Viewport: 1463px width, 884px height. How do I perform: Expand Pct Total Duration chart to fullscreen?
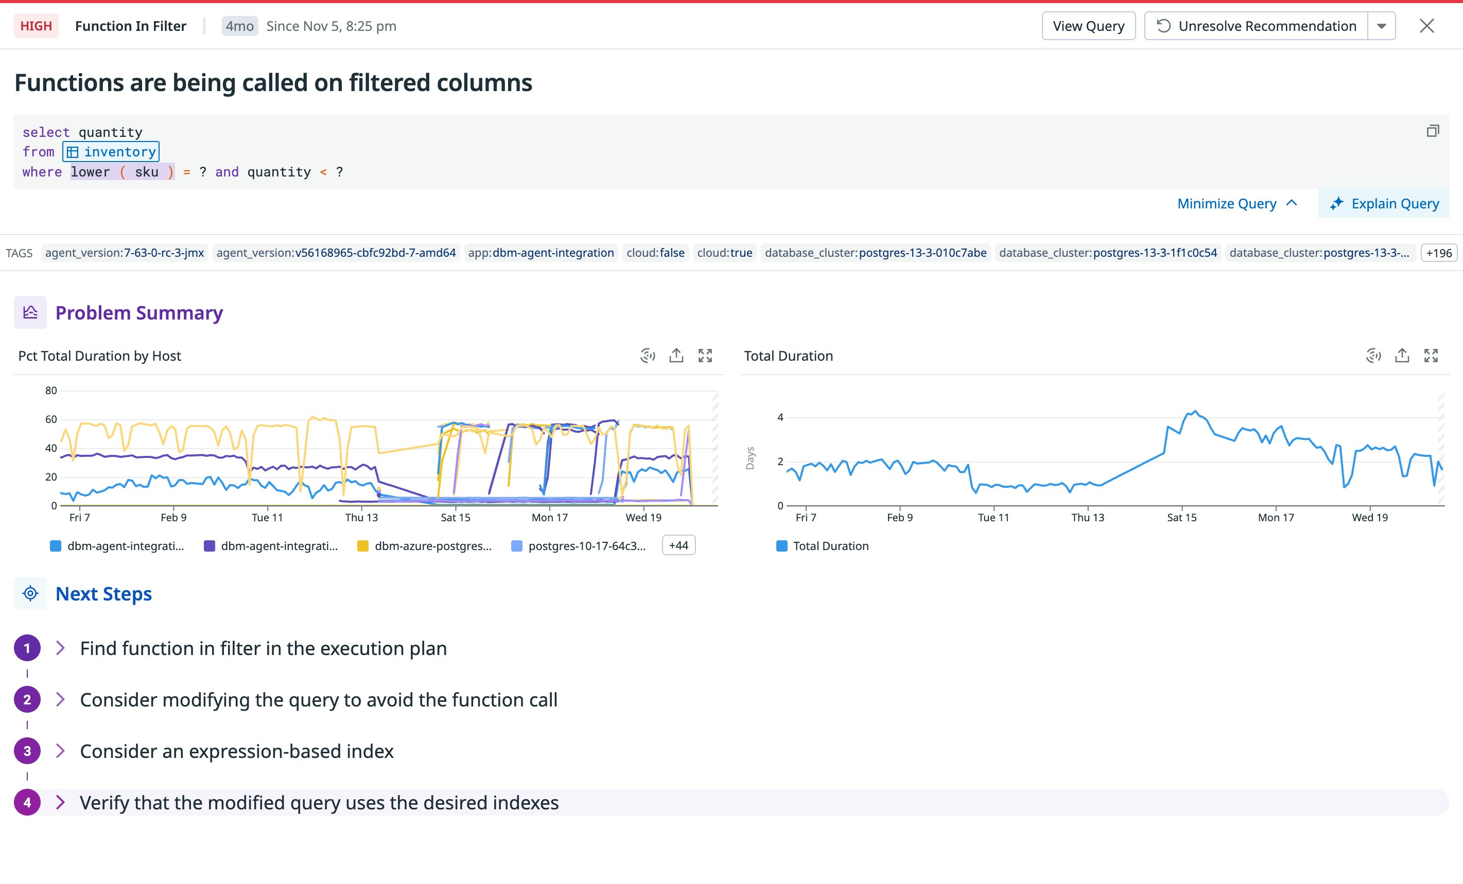tap(706, 356)
